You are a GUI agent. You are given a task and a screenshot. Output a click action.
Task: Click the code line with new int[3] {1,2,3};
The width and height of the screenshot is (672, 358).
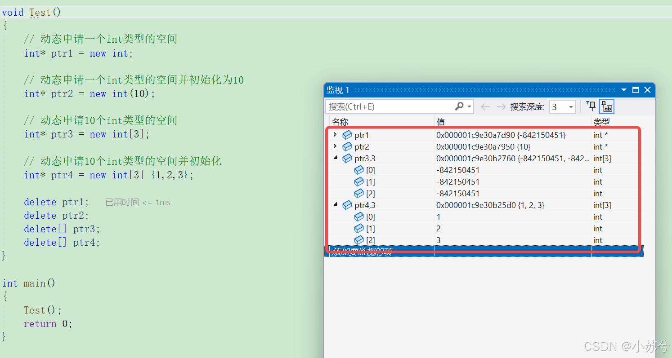click(109, 175)
